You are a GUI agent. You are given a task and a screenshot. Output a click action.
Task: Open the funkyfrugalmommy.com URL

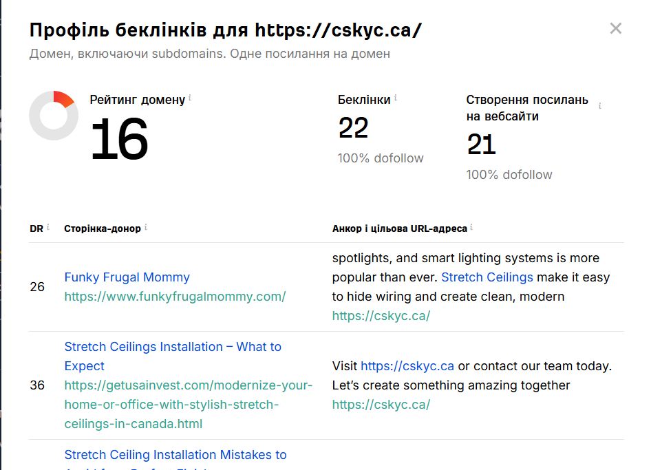(x=175, y=297)
